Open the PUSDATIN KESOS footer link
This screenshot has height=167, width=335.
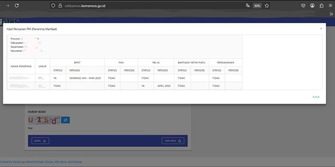(10, 162)
